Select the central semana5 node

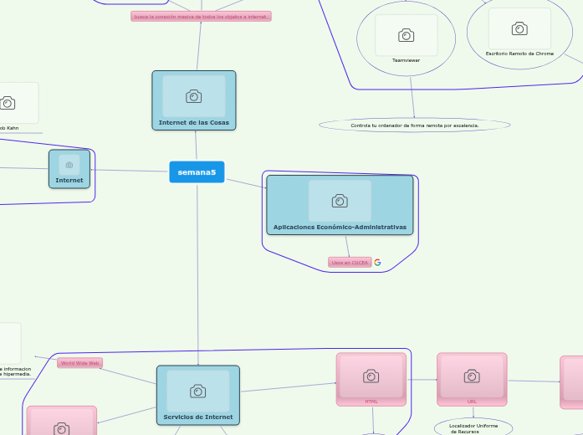click(x=197, y=172)
